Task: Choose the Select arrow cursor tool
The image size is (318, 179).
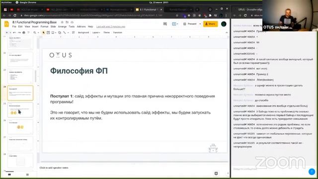Action: [x=43, y=32]
